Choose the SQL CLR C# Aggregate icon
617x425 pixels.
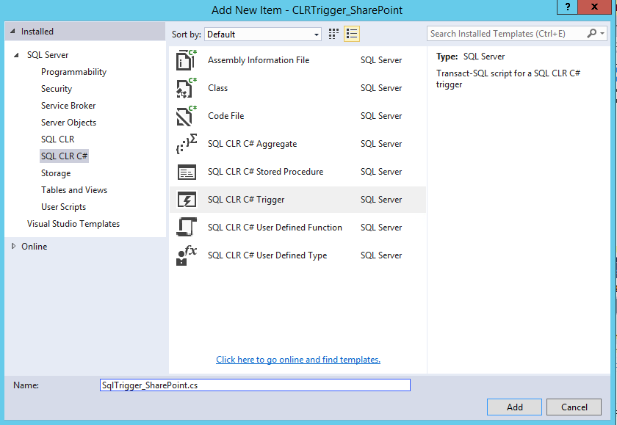(186, 144)
